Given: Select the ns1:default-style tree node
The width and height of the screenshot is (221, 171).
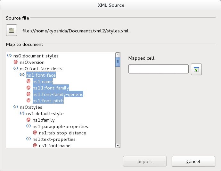Looking at the screenshot, I should pos(45,114).
